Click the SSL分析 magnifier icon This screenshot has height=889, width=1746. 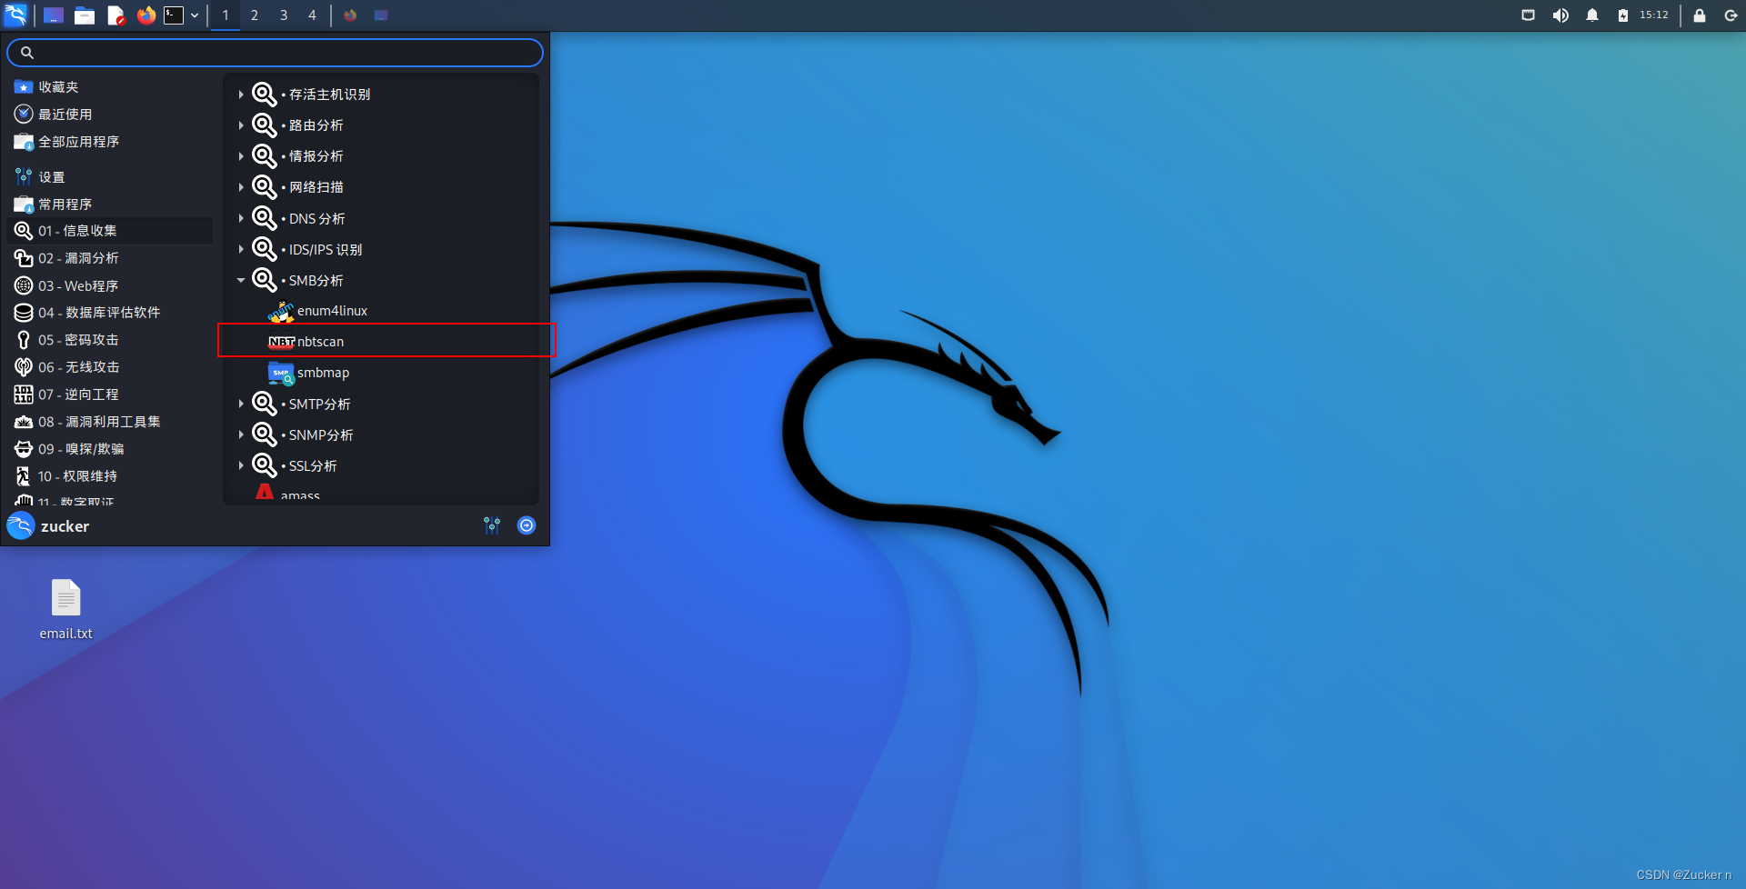(x=265, y=466)
